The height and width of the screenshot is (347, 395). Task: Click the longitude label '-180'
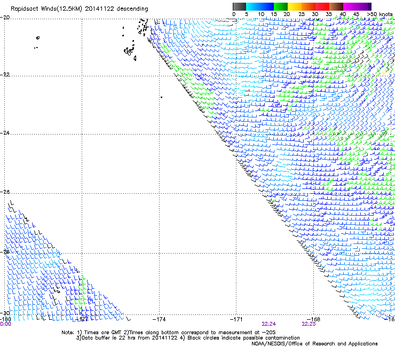point(5,319)
